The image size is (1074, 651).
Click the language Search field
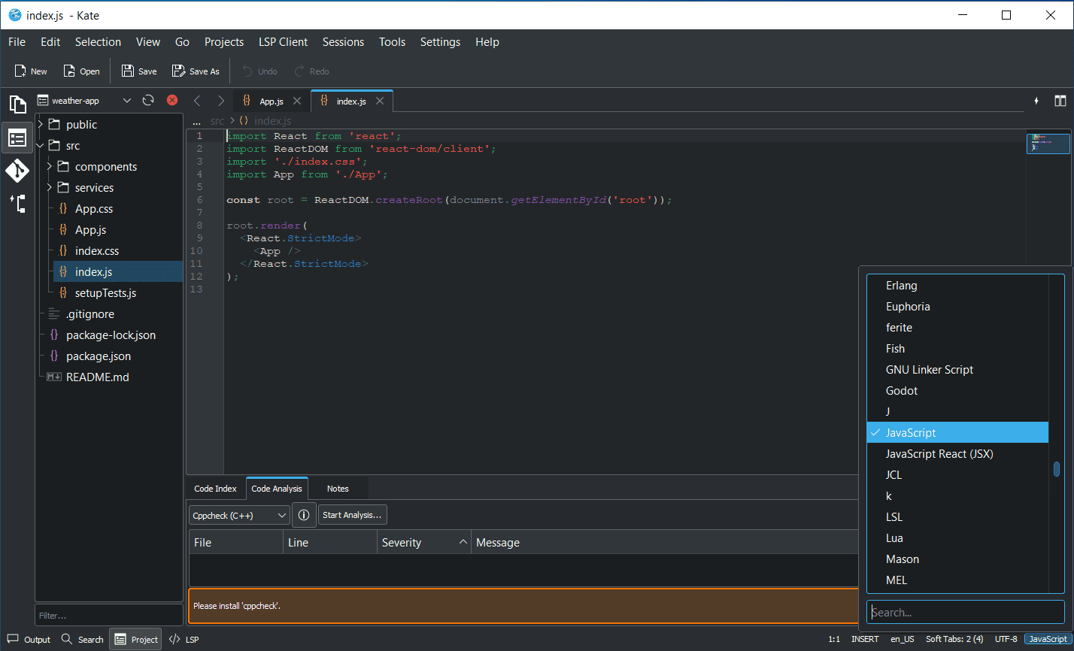click(x=965, y=612)
